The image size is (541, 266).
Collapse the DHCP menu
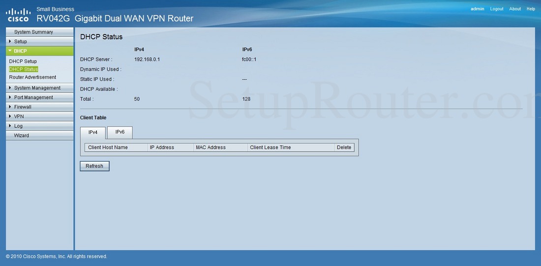pyautogui.click(x=40, y=51)
